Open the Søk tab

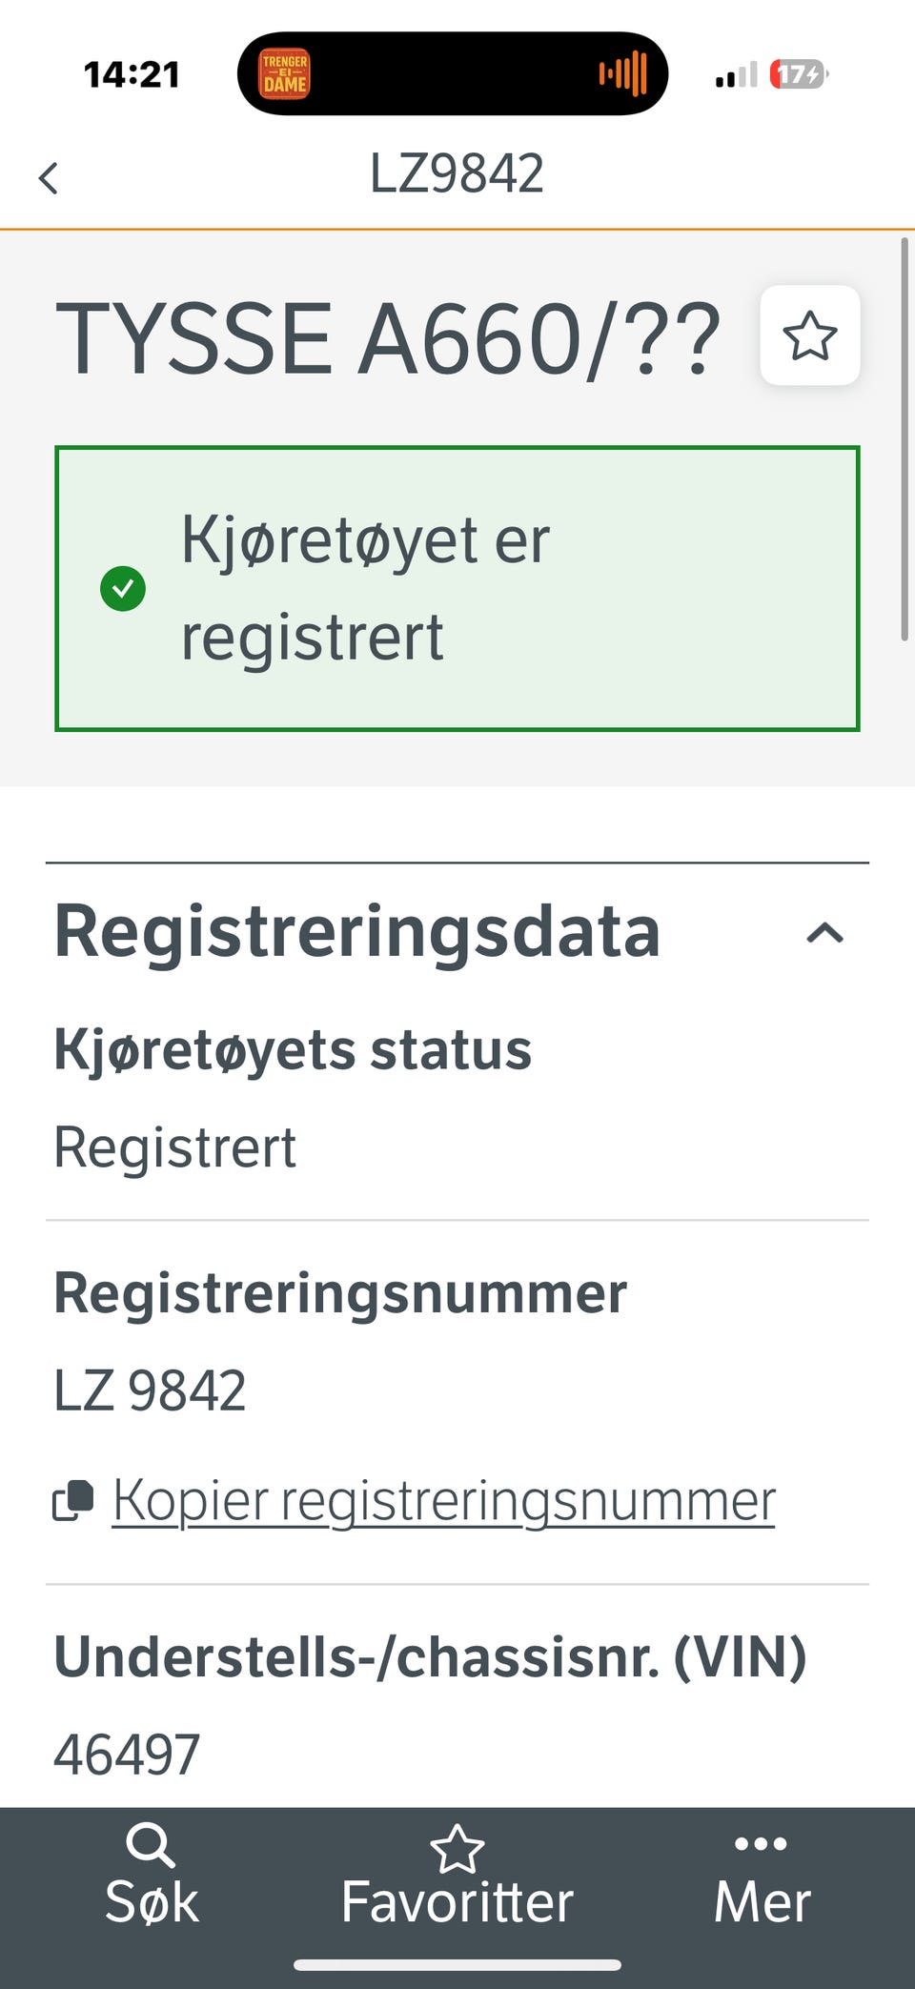click(x=152, y=1877)
